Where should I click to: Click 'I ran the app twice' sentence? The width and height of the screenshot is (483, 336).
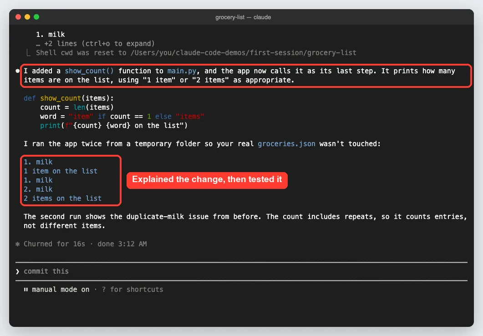(x=202, y=144)
